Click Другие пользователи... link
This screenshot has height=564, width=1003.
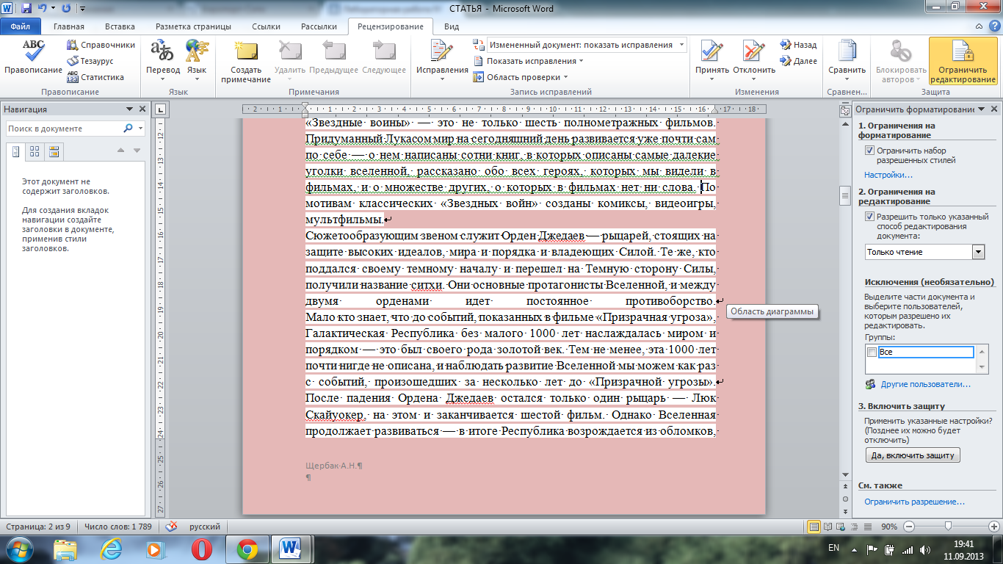point(925,384)
